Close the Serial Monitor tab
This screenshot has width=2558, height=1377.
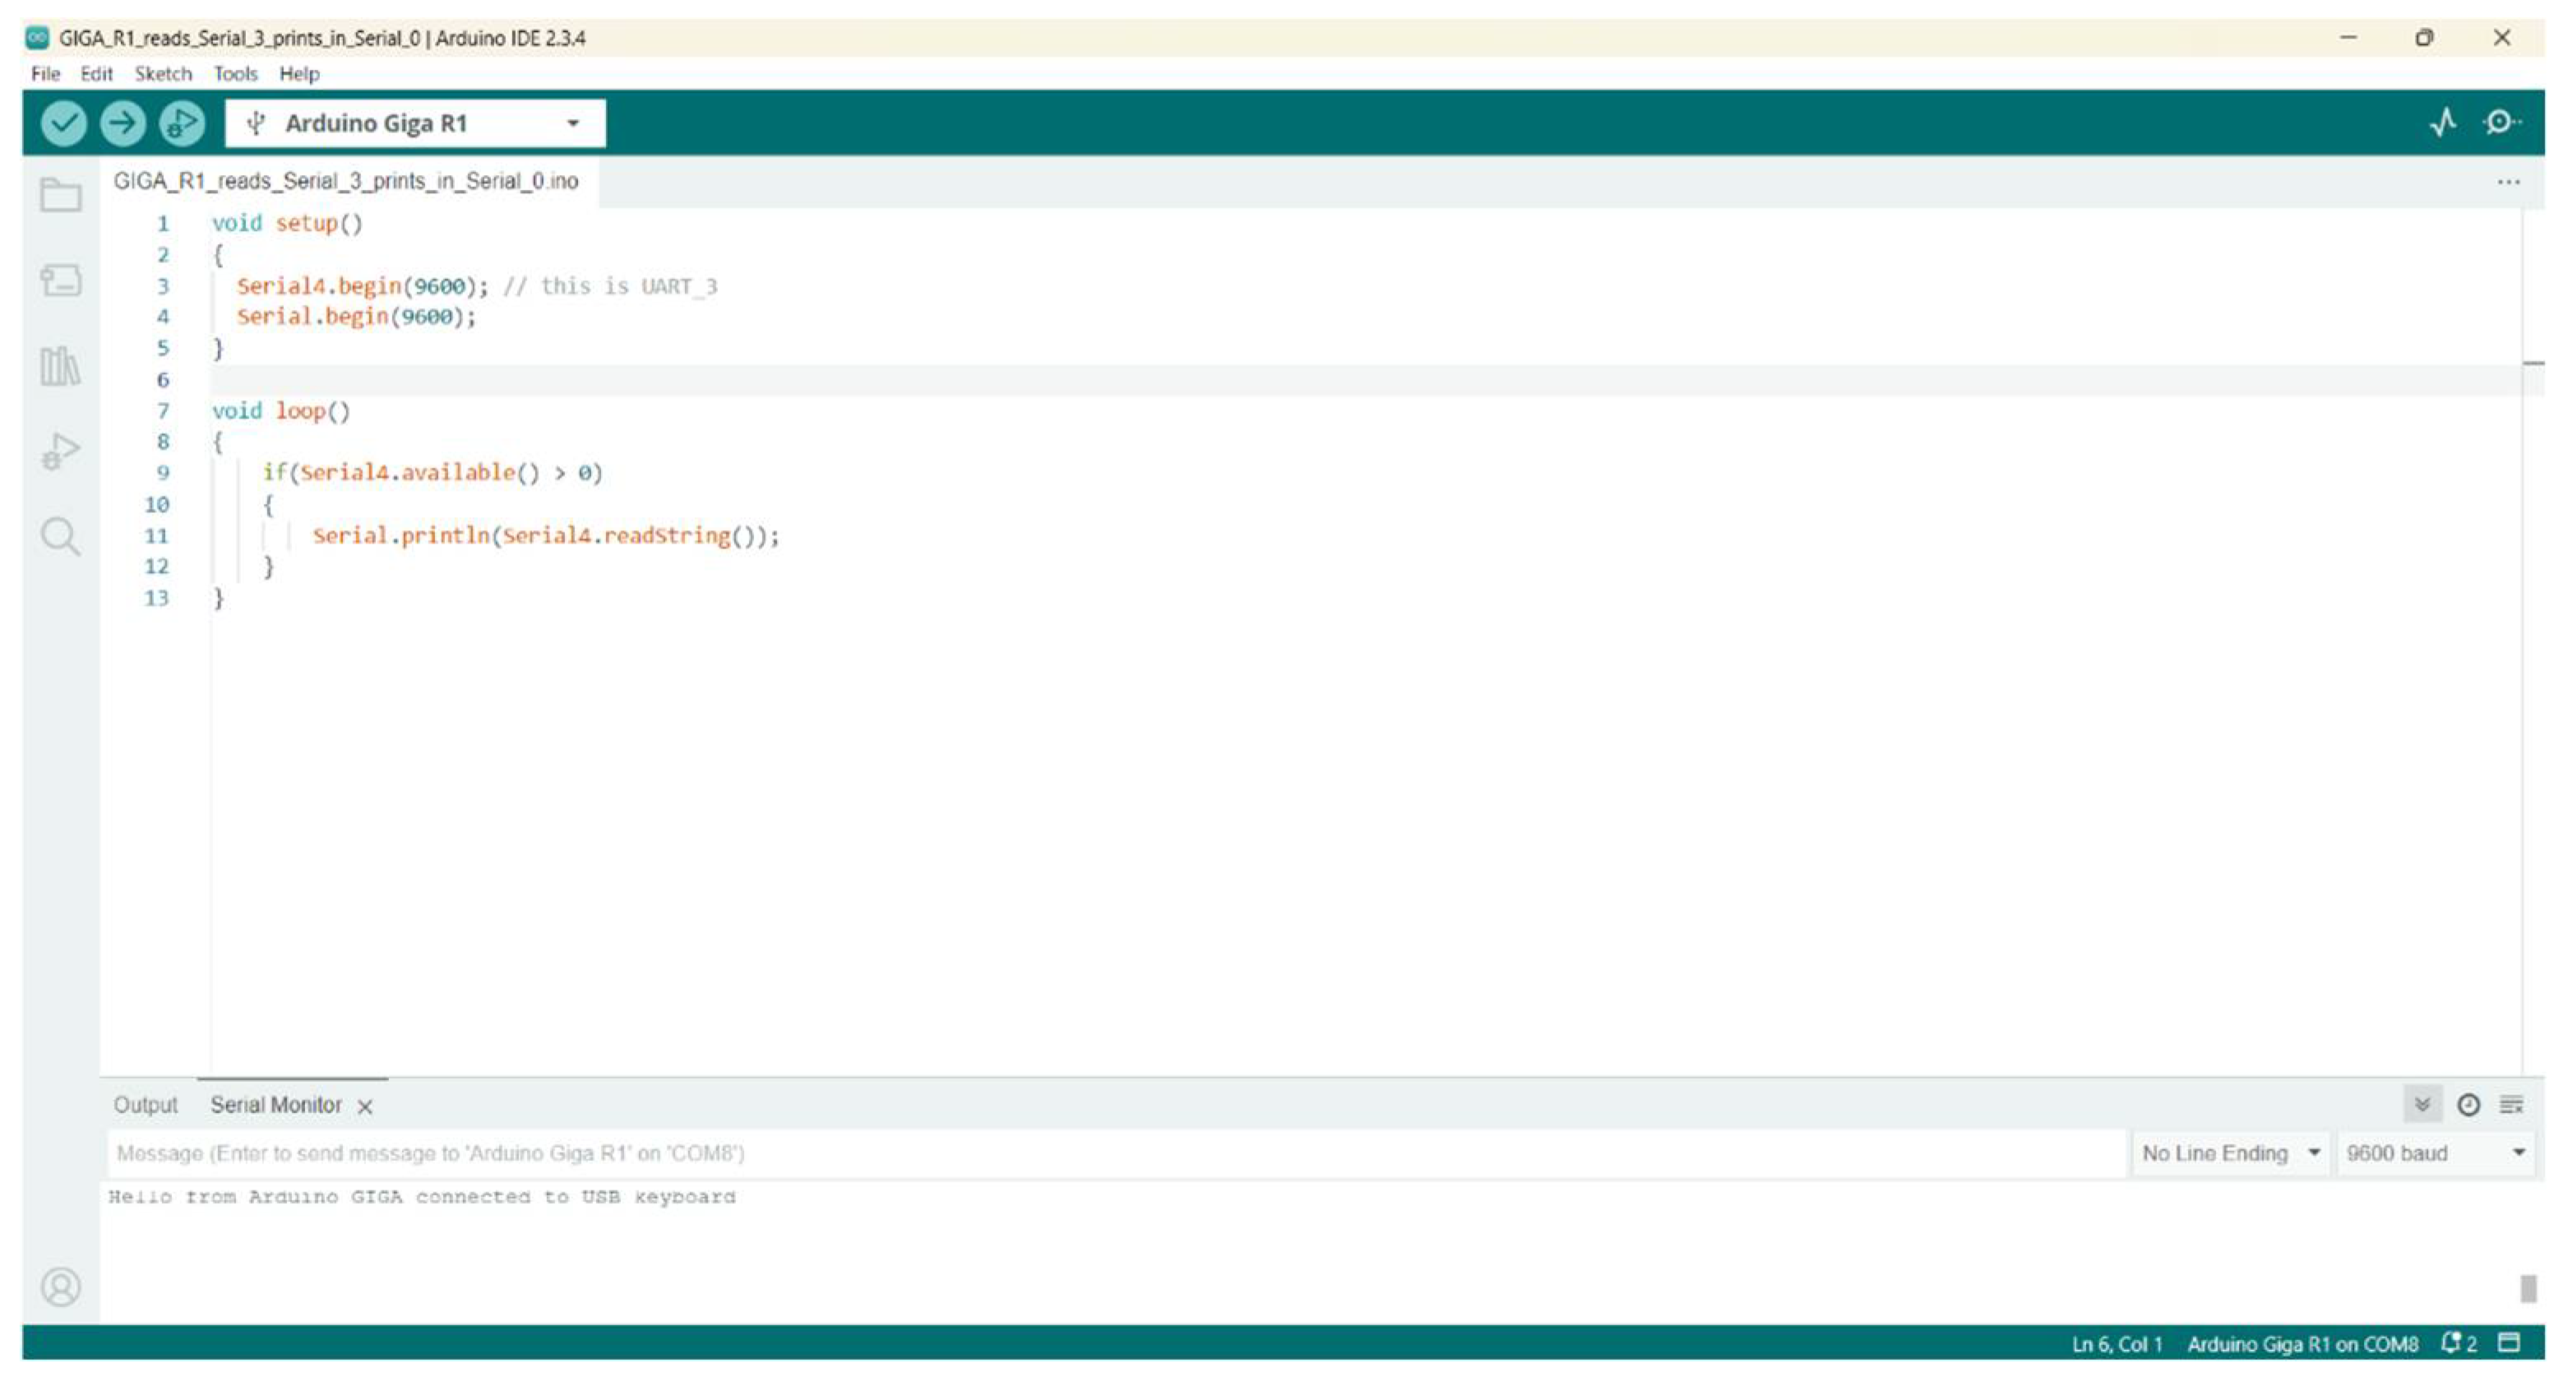(365, 1107)
